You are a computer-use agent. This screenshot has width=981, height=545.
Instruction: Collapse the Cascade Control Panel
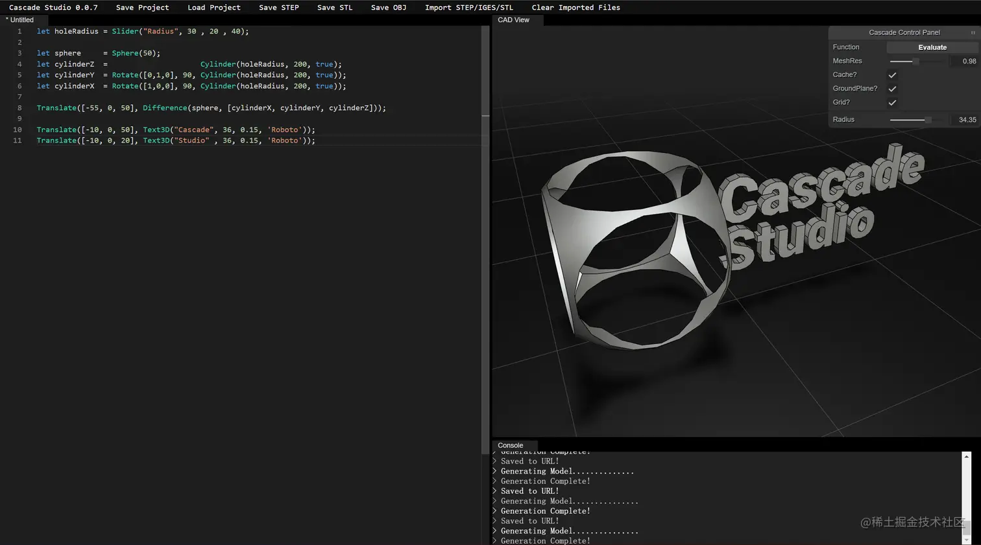973,32
